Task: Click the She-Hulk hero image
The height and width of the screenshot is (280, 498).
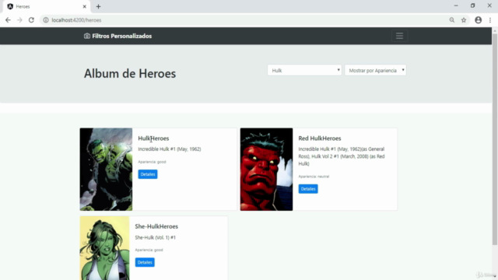Action: [105, 248]
